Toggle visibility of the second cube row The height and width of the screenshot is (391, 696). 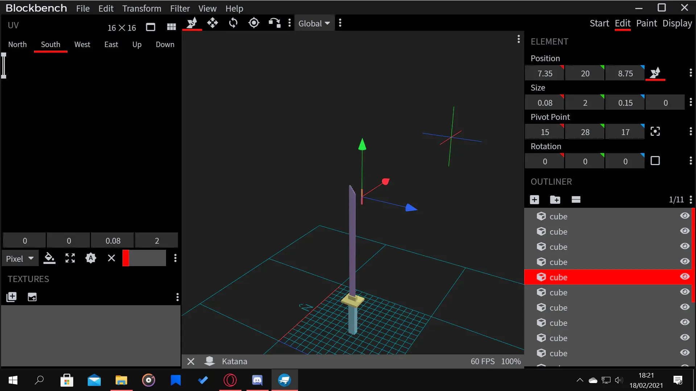coord(684,231)
